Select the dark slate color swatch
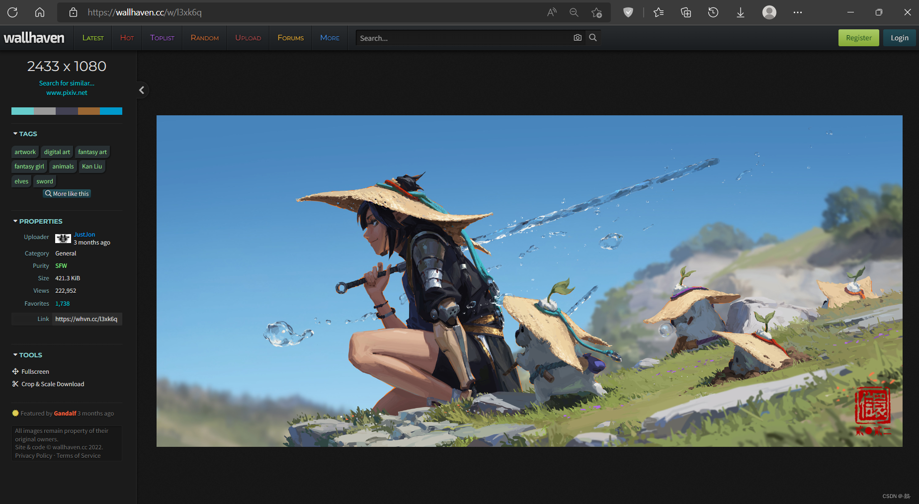Image resolution: width=919 pixels, height=504 pixels. pos(67,111)
